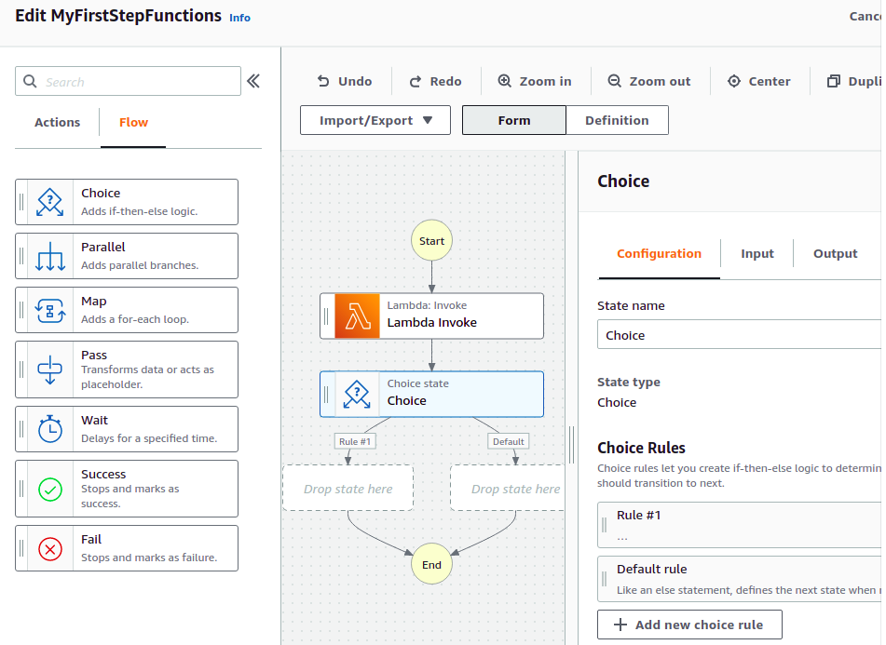This screenshot has height=645, width=886.
Task: Select the orange Lambda Invoke icon
Action: coord(358,316)
